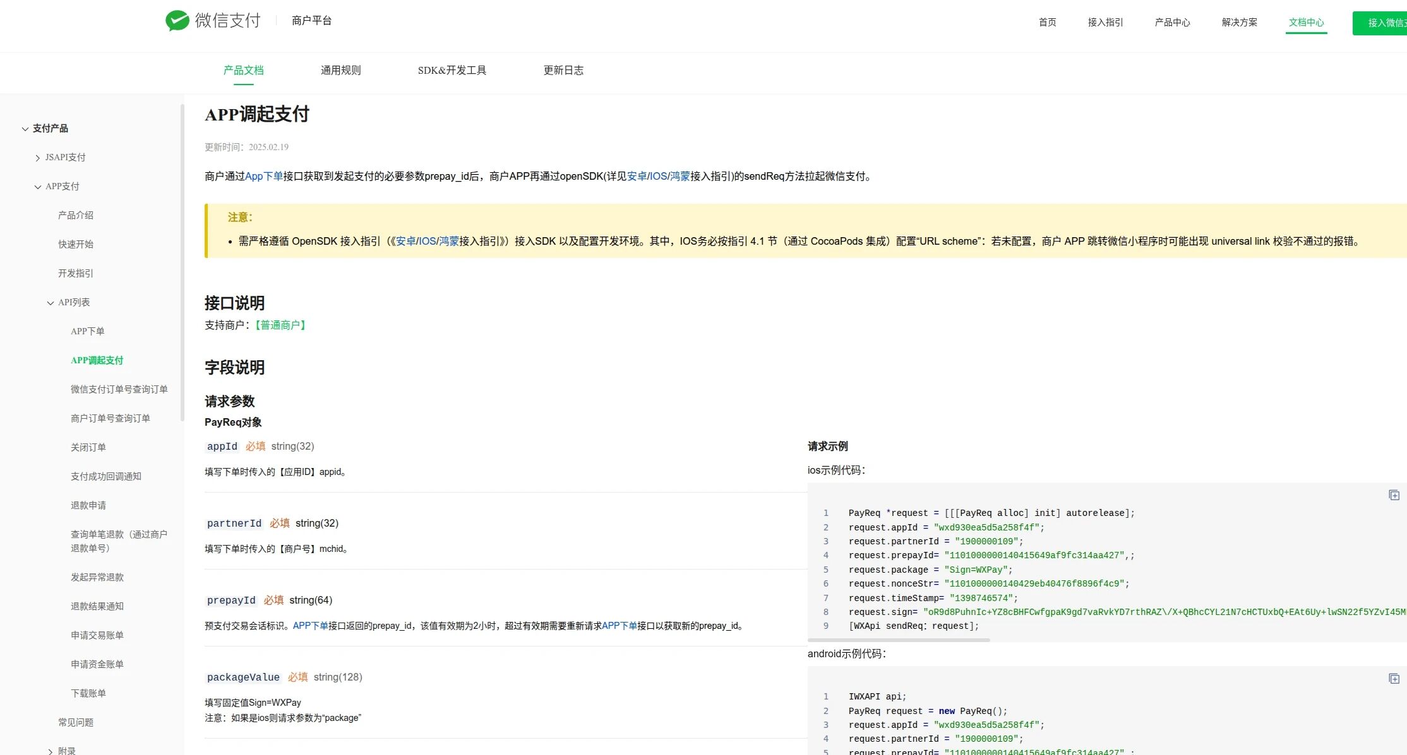
Task: Collapse the APP支付 sidebar node
Action: 38,187
